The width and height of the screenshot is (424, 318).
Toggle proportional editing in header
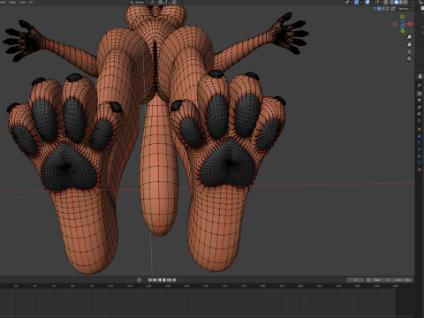(x=174, y=2)
